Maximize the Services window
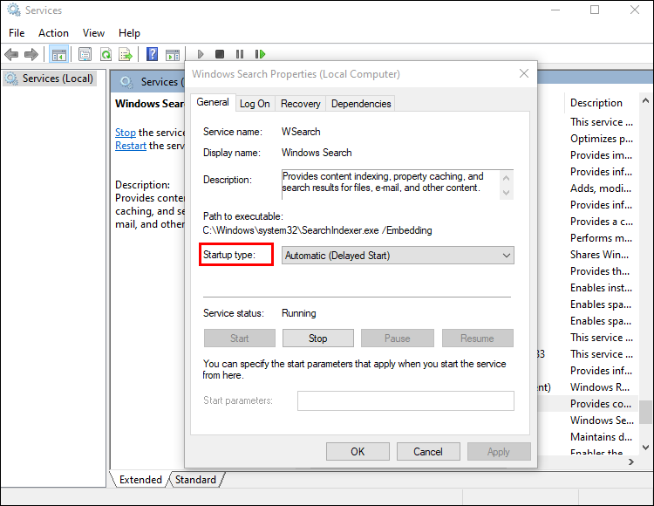Viewport: 654px width, 506px height. pyautogui.click(x=595, y=10)
